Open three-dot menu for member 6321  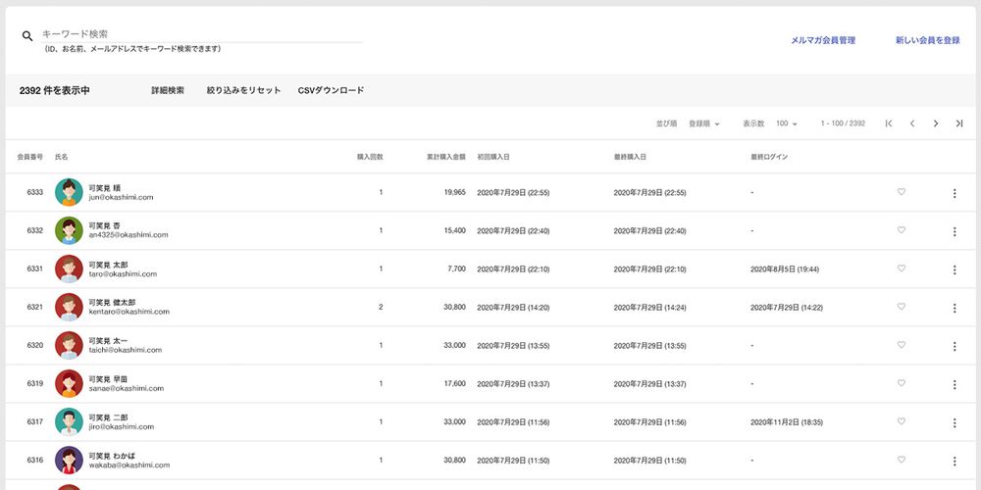tap(955, 308)
